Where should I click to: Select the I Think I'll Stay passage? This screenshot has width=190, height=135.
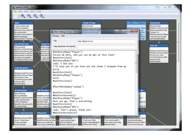(x=91, y=25)
